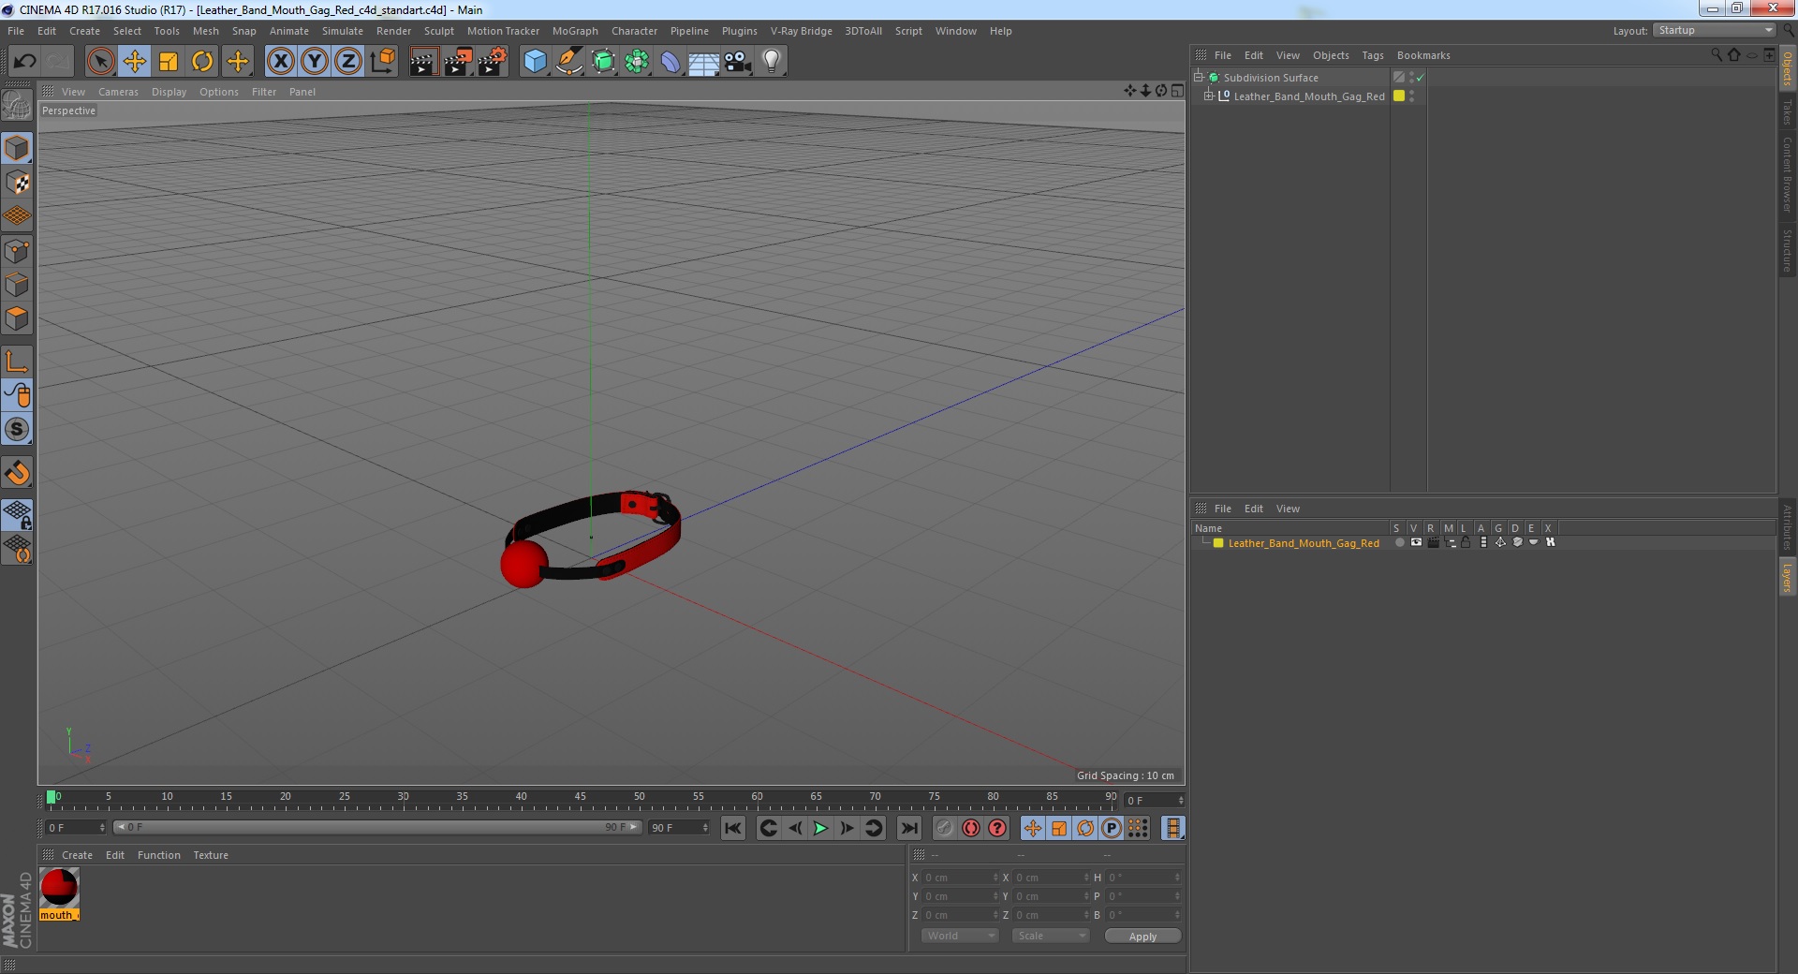
Task: Click Apply in coordinates panel
Action: [x=1142, y=937]
